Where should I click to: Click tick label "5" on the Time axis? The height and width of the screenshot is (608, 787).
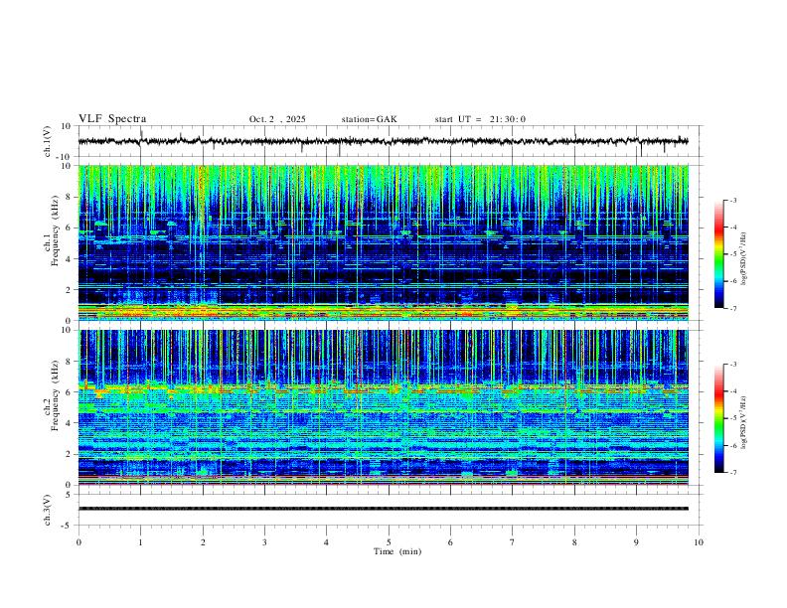click(389, 542)
